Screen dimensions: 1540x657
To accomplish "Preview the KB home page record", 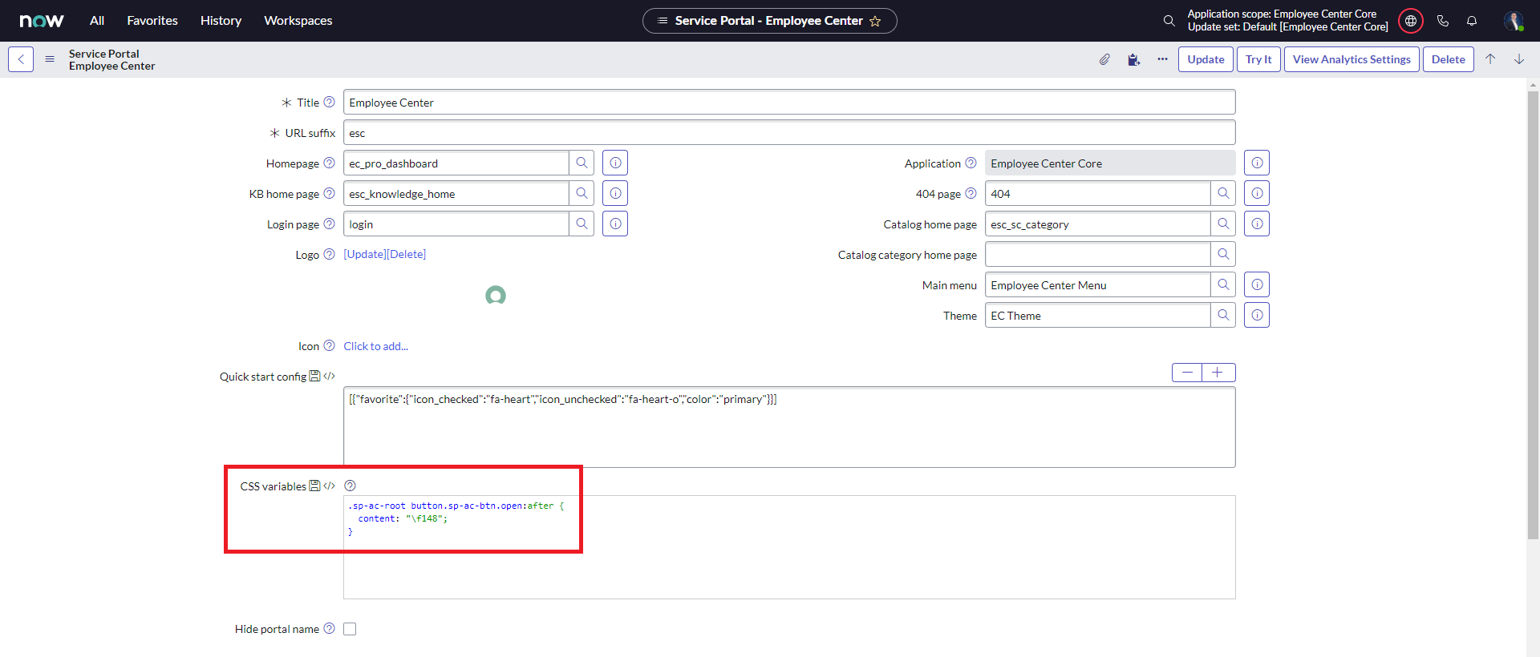I will point(615,194).
